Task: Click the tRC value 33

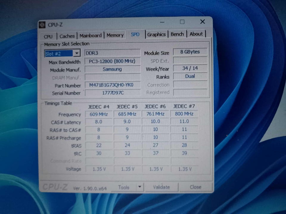Action: (127, 153)
